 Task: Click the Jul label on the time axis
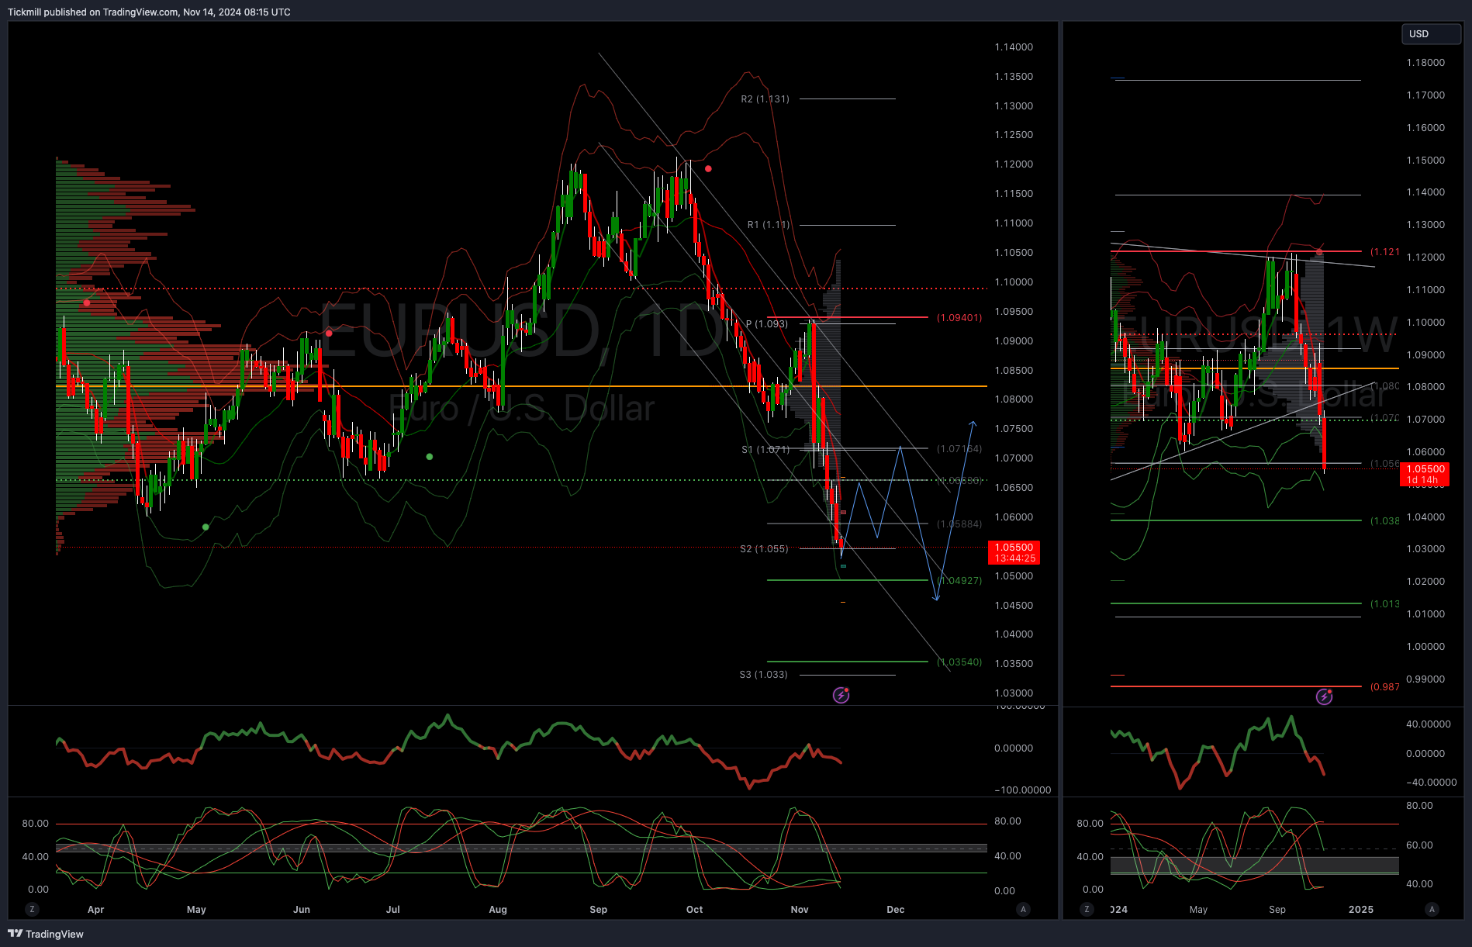(393, 910)
